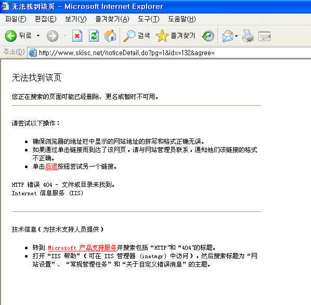
Task: Open the 즐겨찾기(A) menu
Action: point(112,19)
